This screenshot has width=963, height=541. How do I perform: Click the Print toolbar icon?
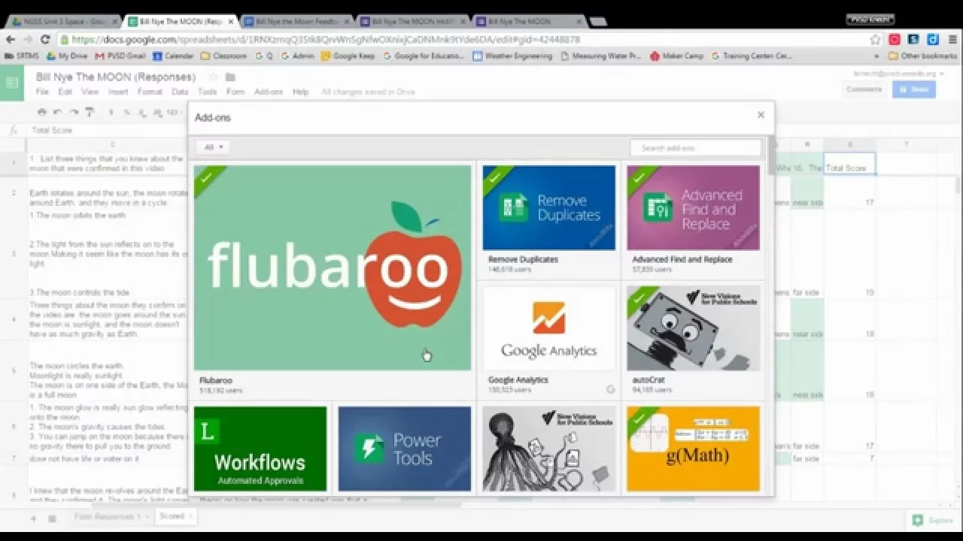click(x=42, y=113)
